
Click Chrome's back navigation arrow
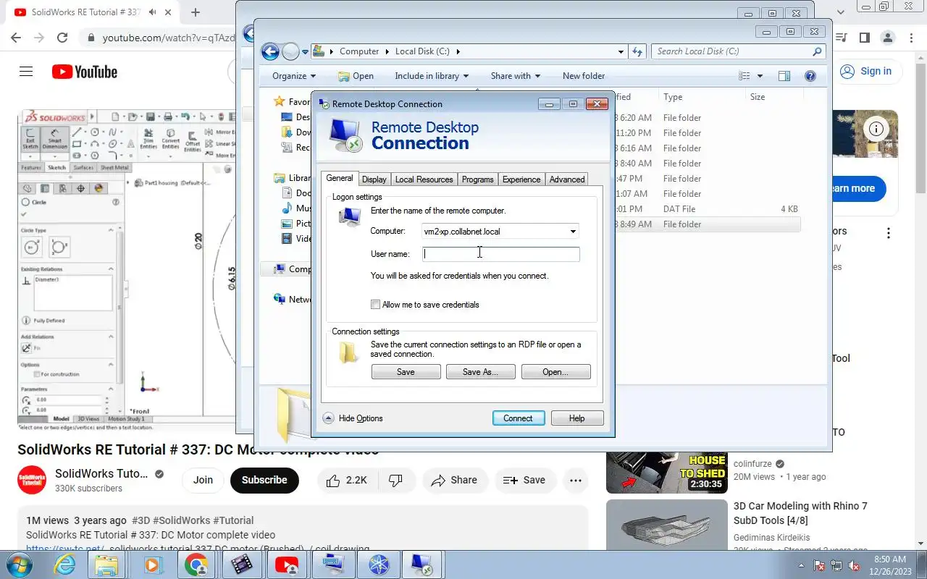pyautogui.click(x=16, y=38)
